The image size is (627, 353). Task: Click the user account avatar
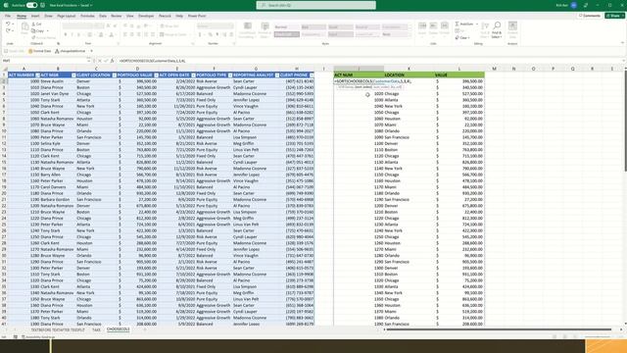coord(574,5)
